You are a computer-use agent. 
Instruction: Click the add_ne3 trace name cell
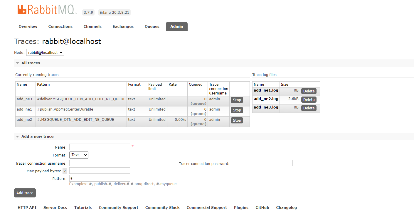pos(26,101)
